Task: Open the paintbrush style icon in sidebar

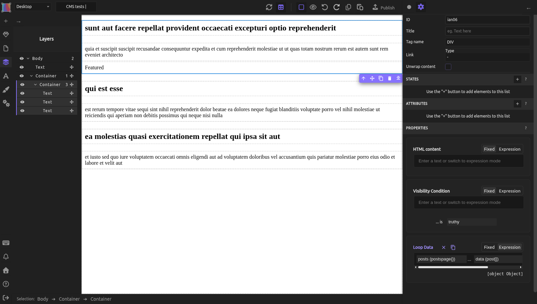Action: click(6, 89)
